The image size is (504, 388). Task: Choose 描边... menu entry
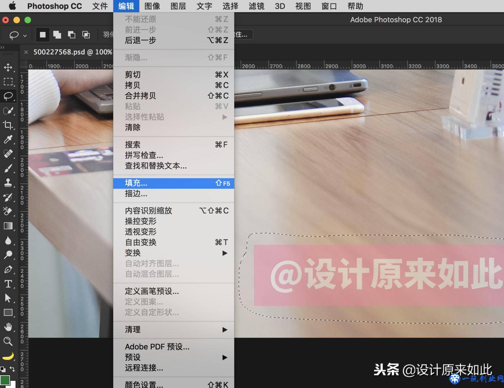pyautogui.click(x=174, y=194)
